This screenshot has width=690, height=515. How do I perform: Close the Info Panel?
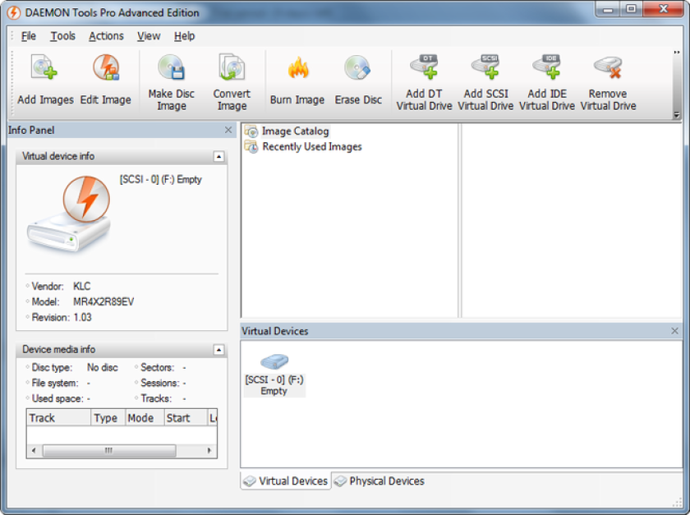[x=228, y=130]
